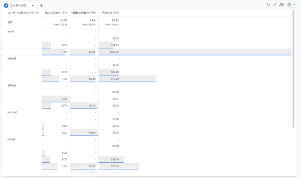Screen dimensions: 301x178
Task: Click the $257.12 revenue cell
Action: click(114, 52)
